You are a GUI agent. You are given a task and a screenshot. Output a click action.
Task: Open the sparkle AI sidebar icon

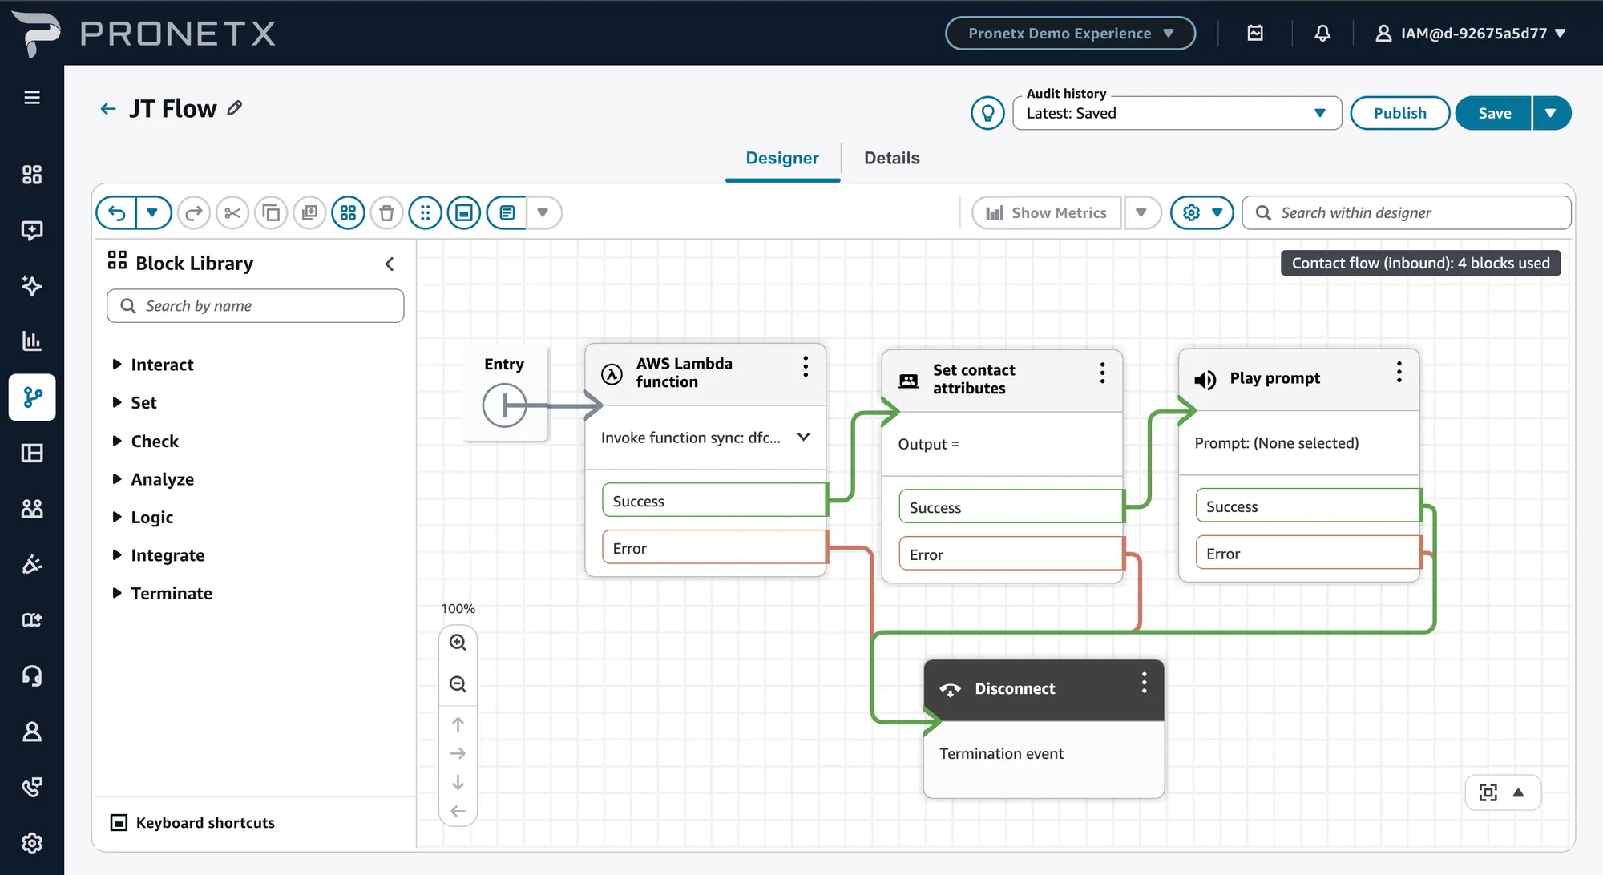coord(32,286)
